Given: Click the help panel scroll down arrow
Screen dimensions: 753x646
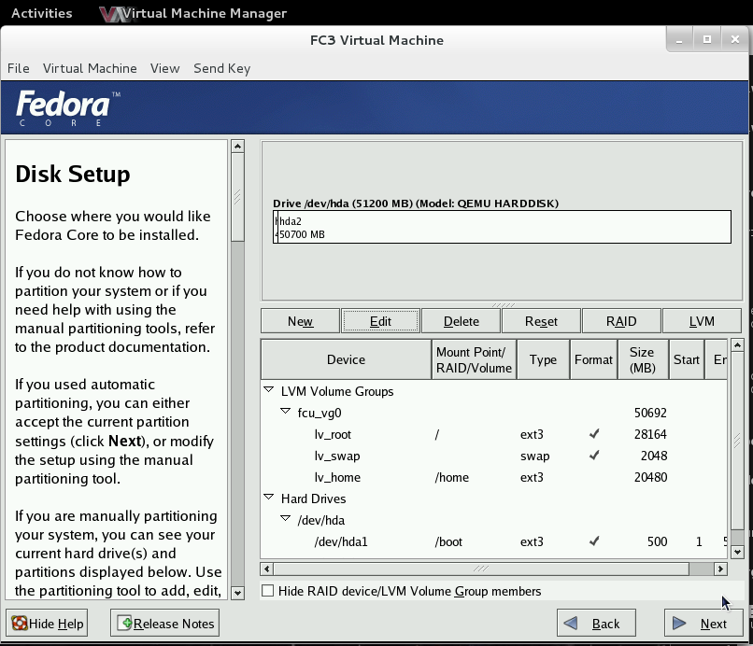Looking at the screenshot, I should click(x=237, y=593).
